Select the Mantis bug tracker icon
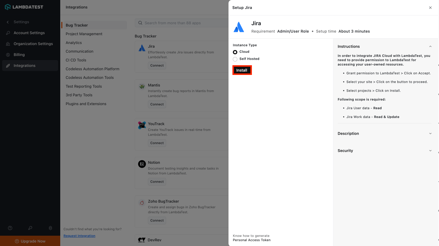The image size is (439, 246). [x=142, y=86]
